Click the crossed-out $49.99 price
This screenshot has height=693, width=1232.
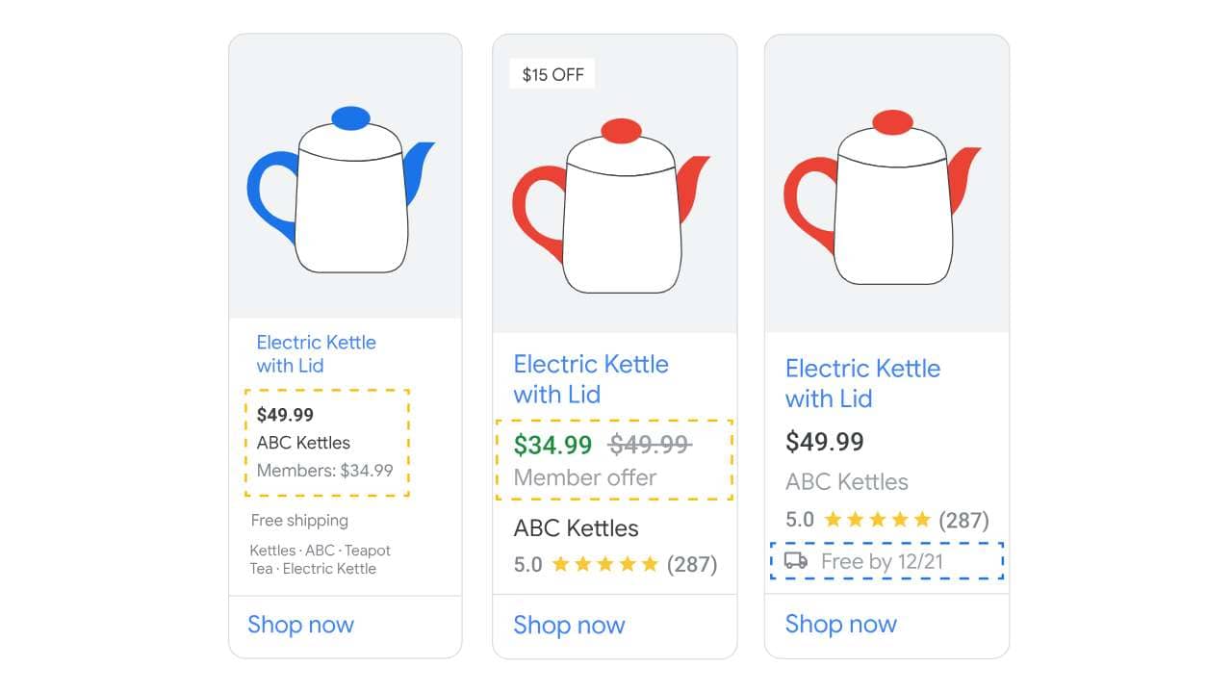point(650,445)
